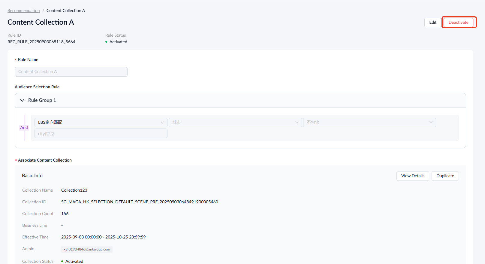
Task: Click the green dot beside Collection Status
Action: point(62,261)
